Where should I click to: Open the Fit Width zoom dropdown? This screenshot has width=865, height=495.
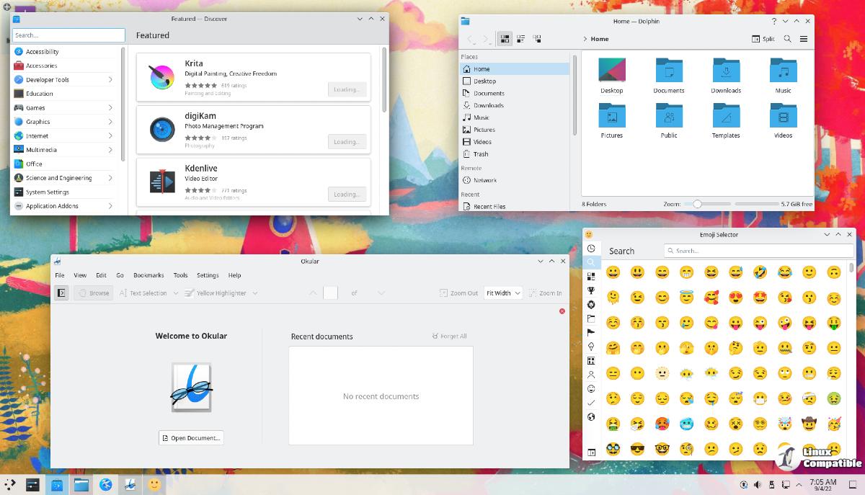pos(503,293)
